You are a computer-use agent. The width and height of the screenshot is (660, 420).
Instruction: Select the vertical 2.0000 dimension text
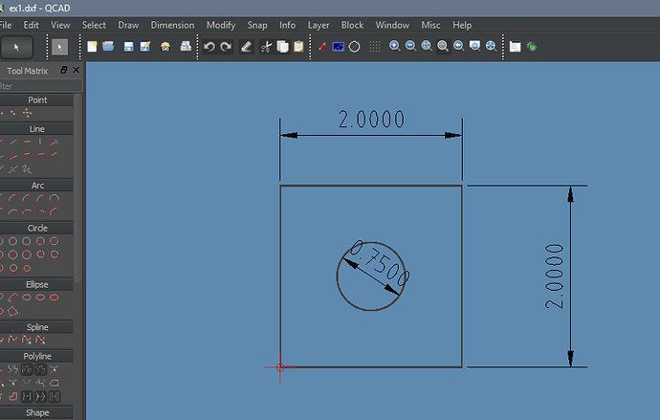[554, 276]
